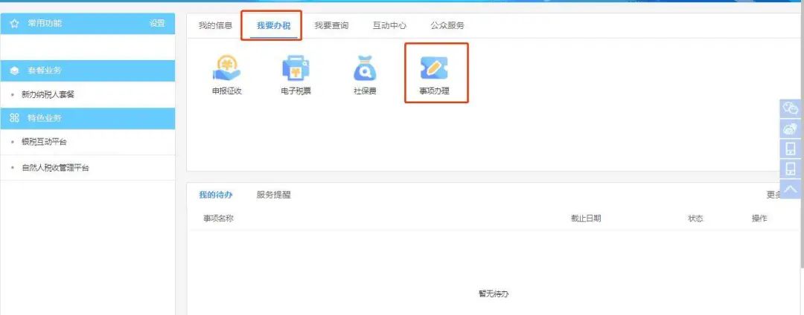
Task: Click the second mobile phone icon
Action: [790, 169]
